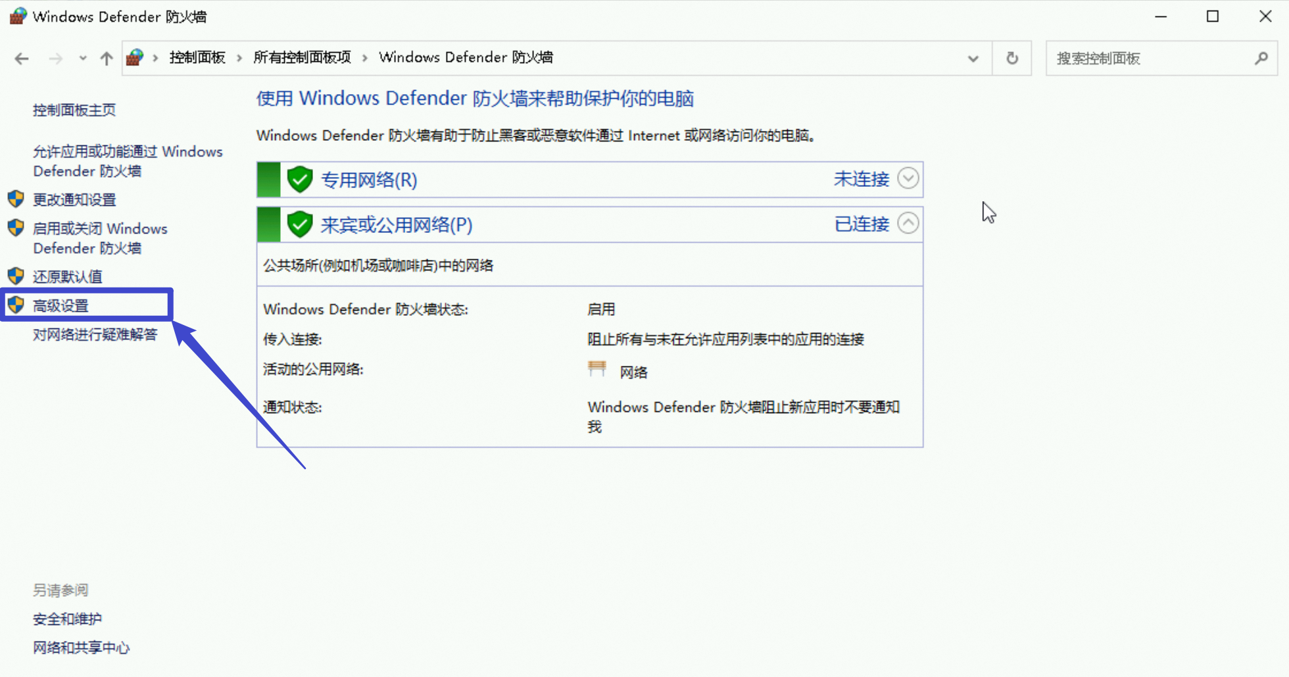The height and width of the screenshot is (677, 1289).
Task: Open 网络和共享中心 link
Action: [82, 648]
